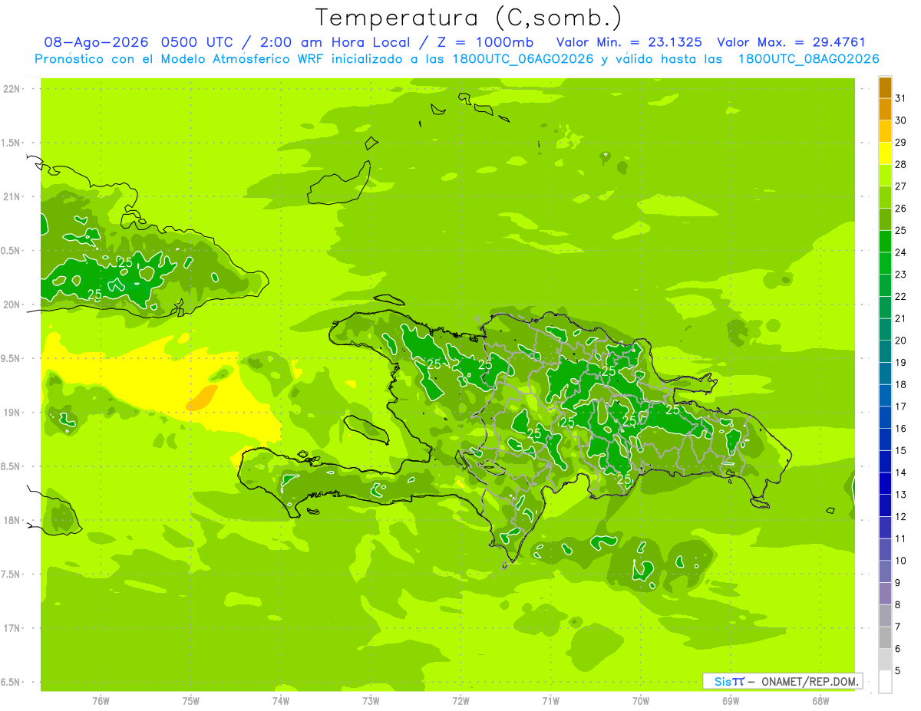Image resolution: width=921 pixels, height=711 pixels.
Task: Click the '20N' latitude label
Action: [12, 304]
